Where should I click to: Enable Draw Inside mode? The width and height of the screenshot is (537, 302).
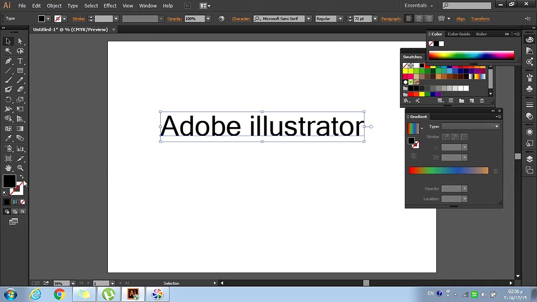[x=22, y=212]
